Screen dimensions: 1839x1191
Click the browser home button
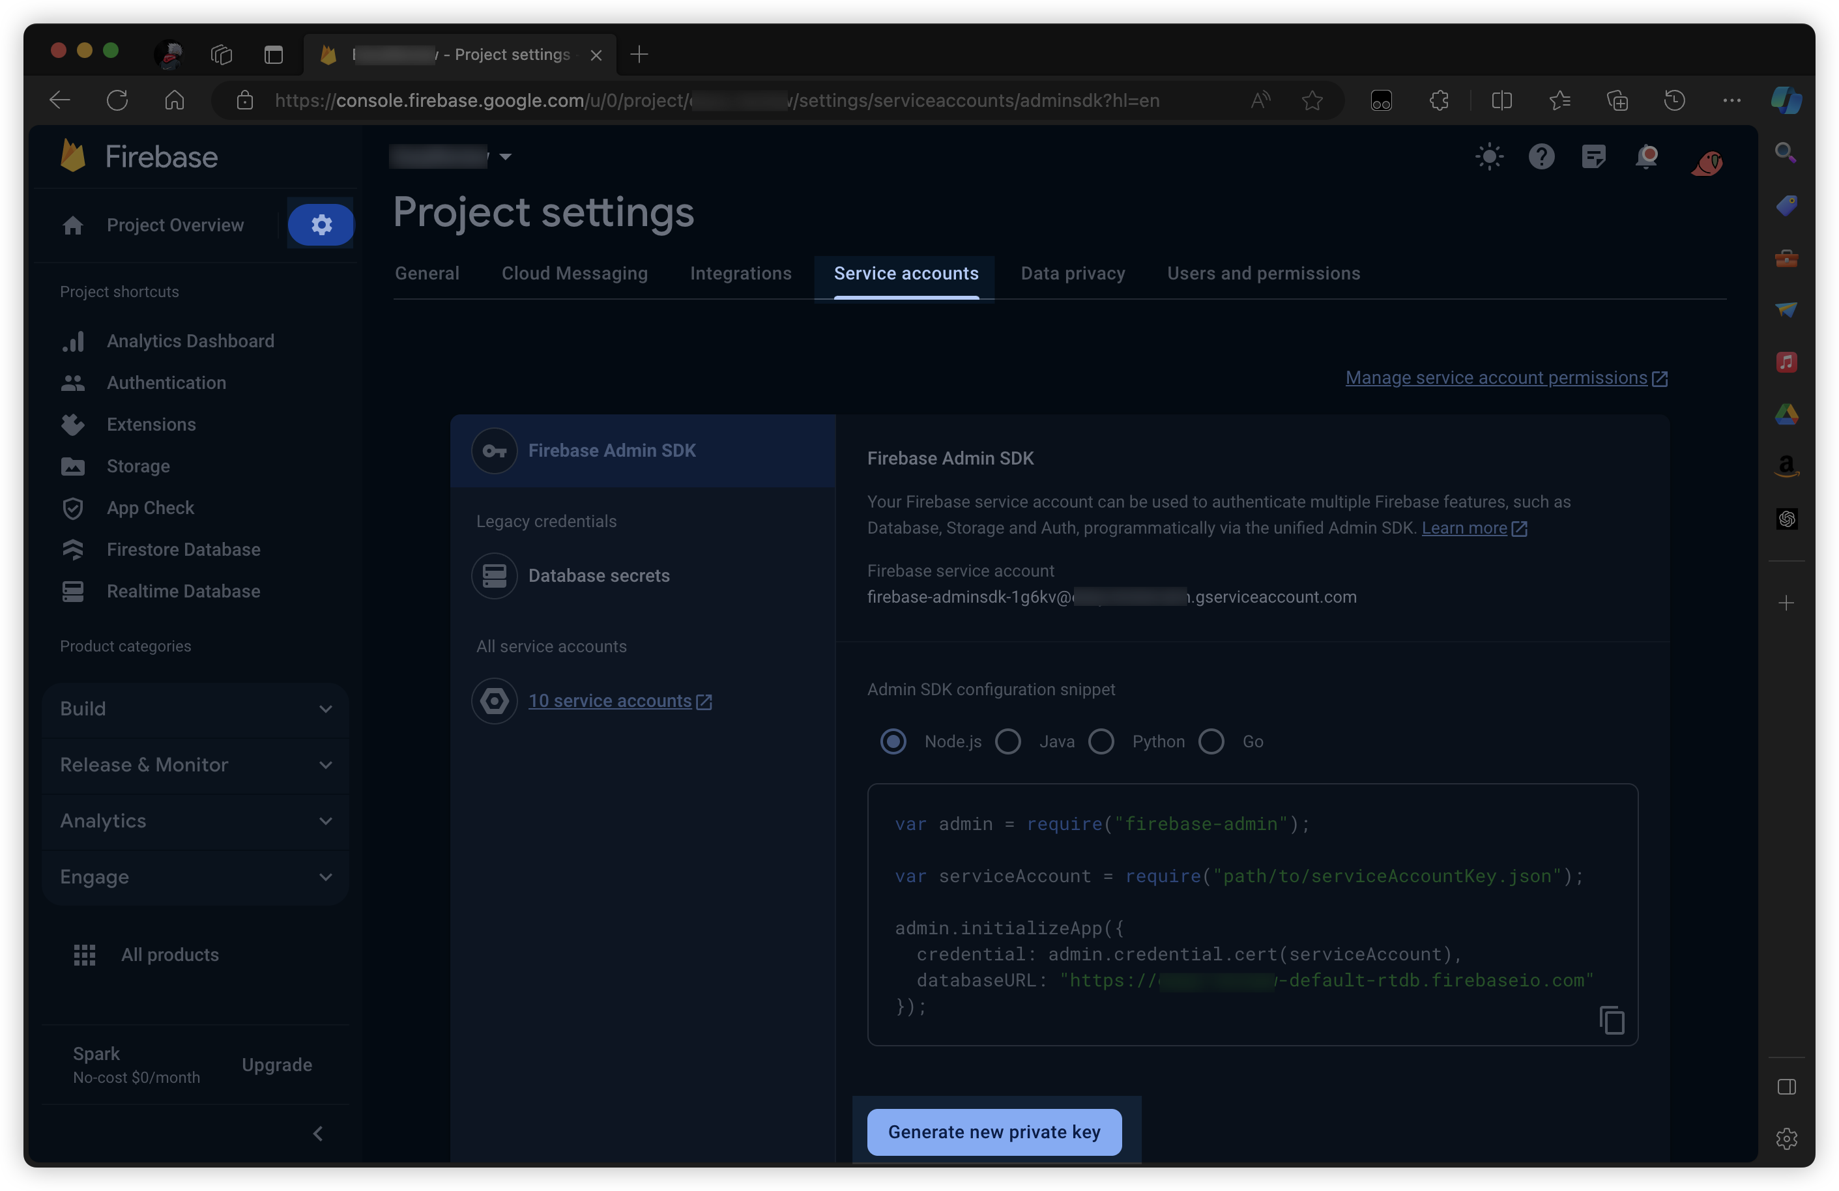(175, 100)
